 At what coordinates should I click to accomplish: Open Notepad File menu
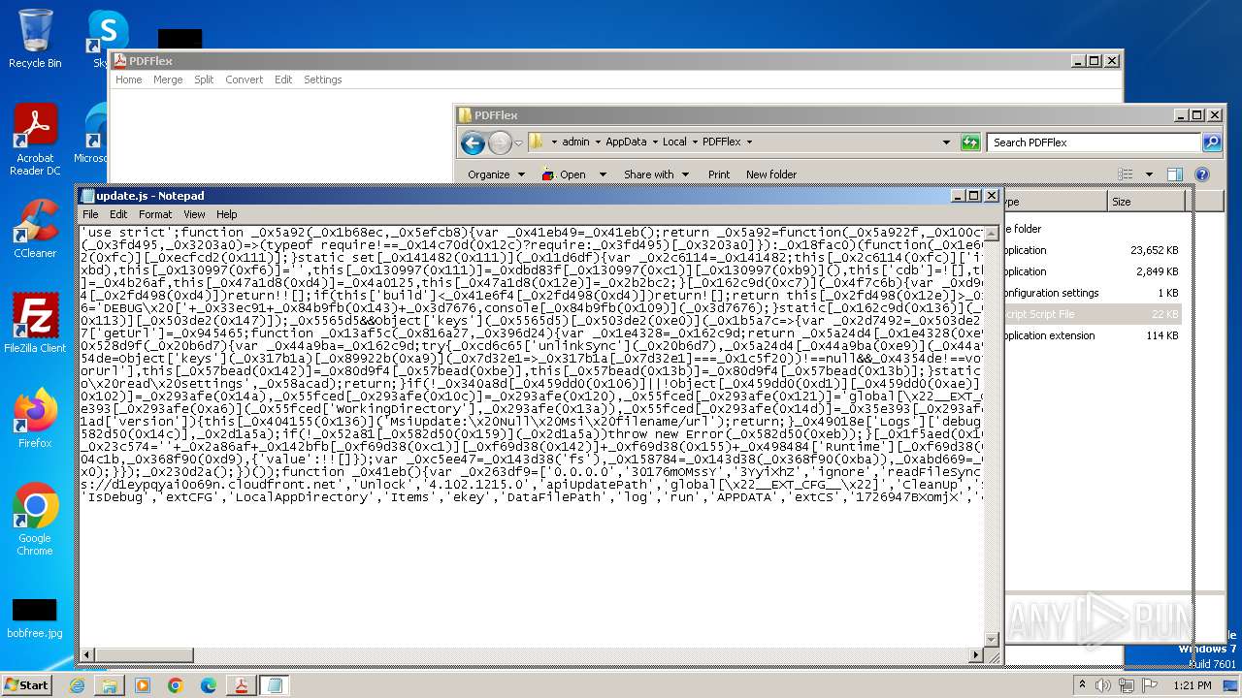pos(90,214)
